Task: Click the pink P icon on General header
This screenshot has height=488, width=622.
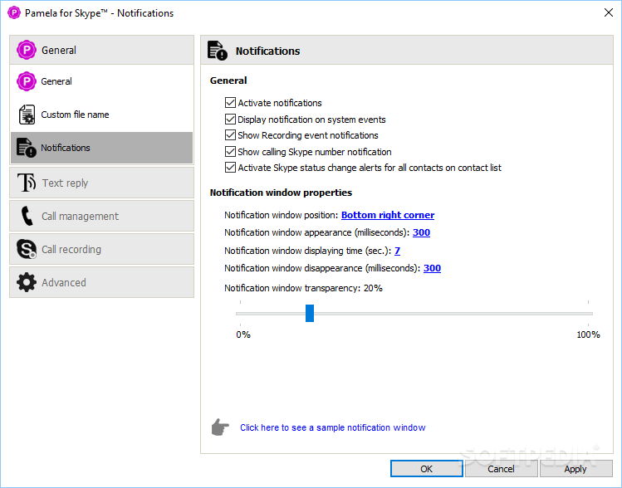Action: pyautogui.click(x=27, y=50)
